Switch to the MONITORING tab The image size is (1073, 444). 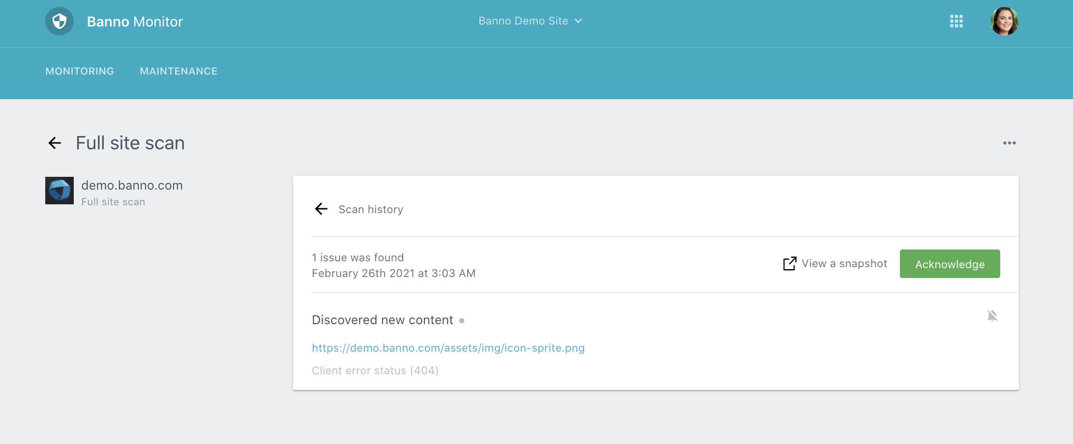pos(80,71)
